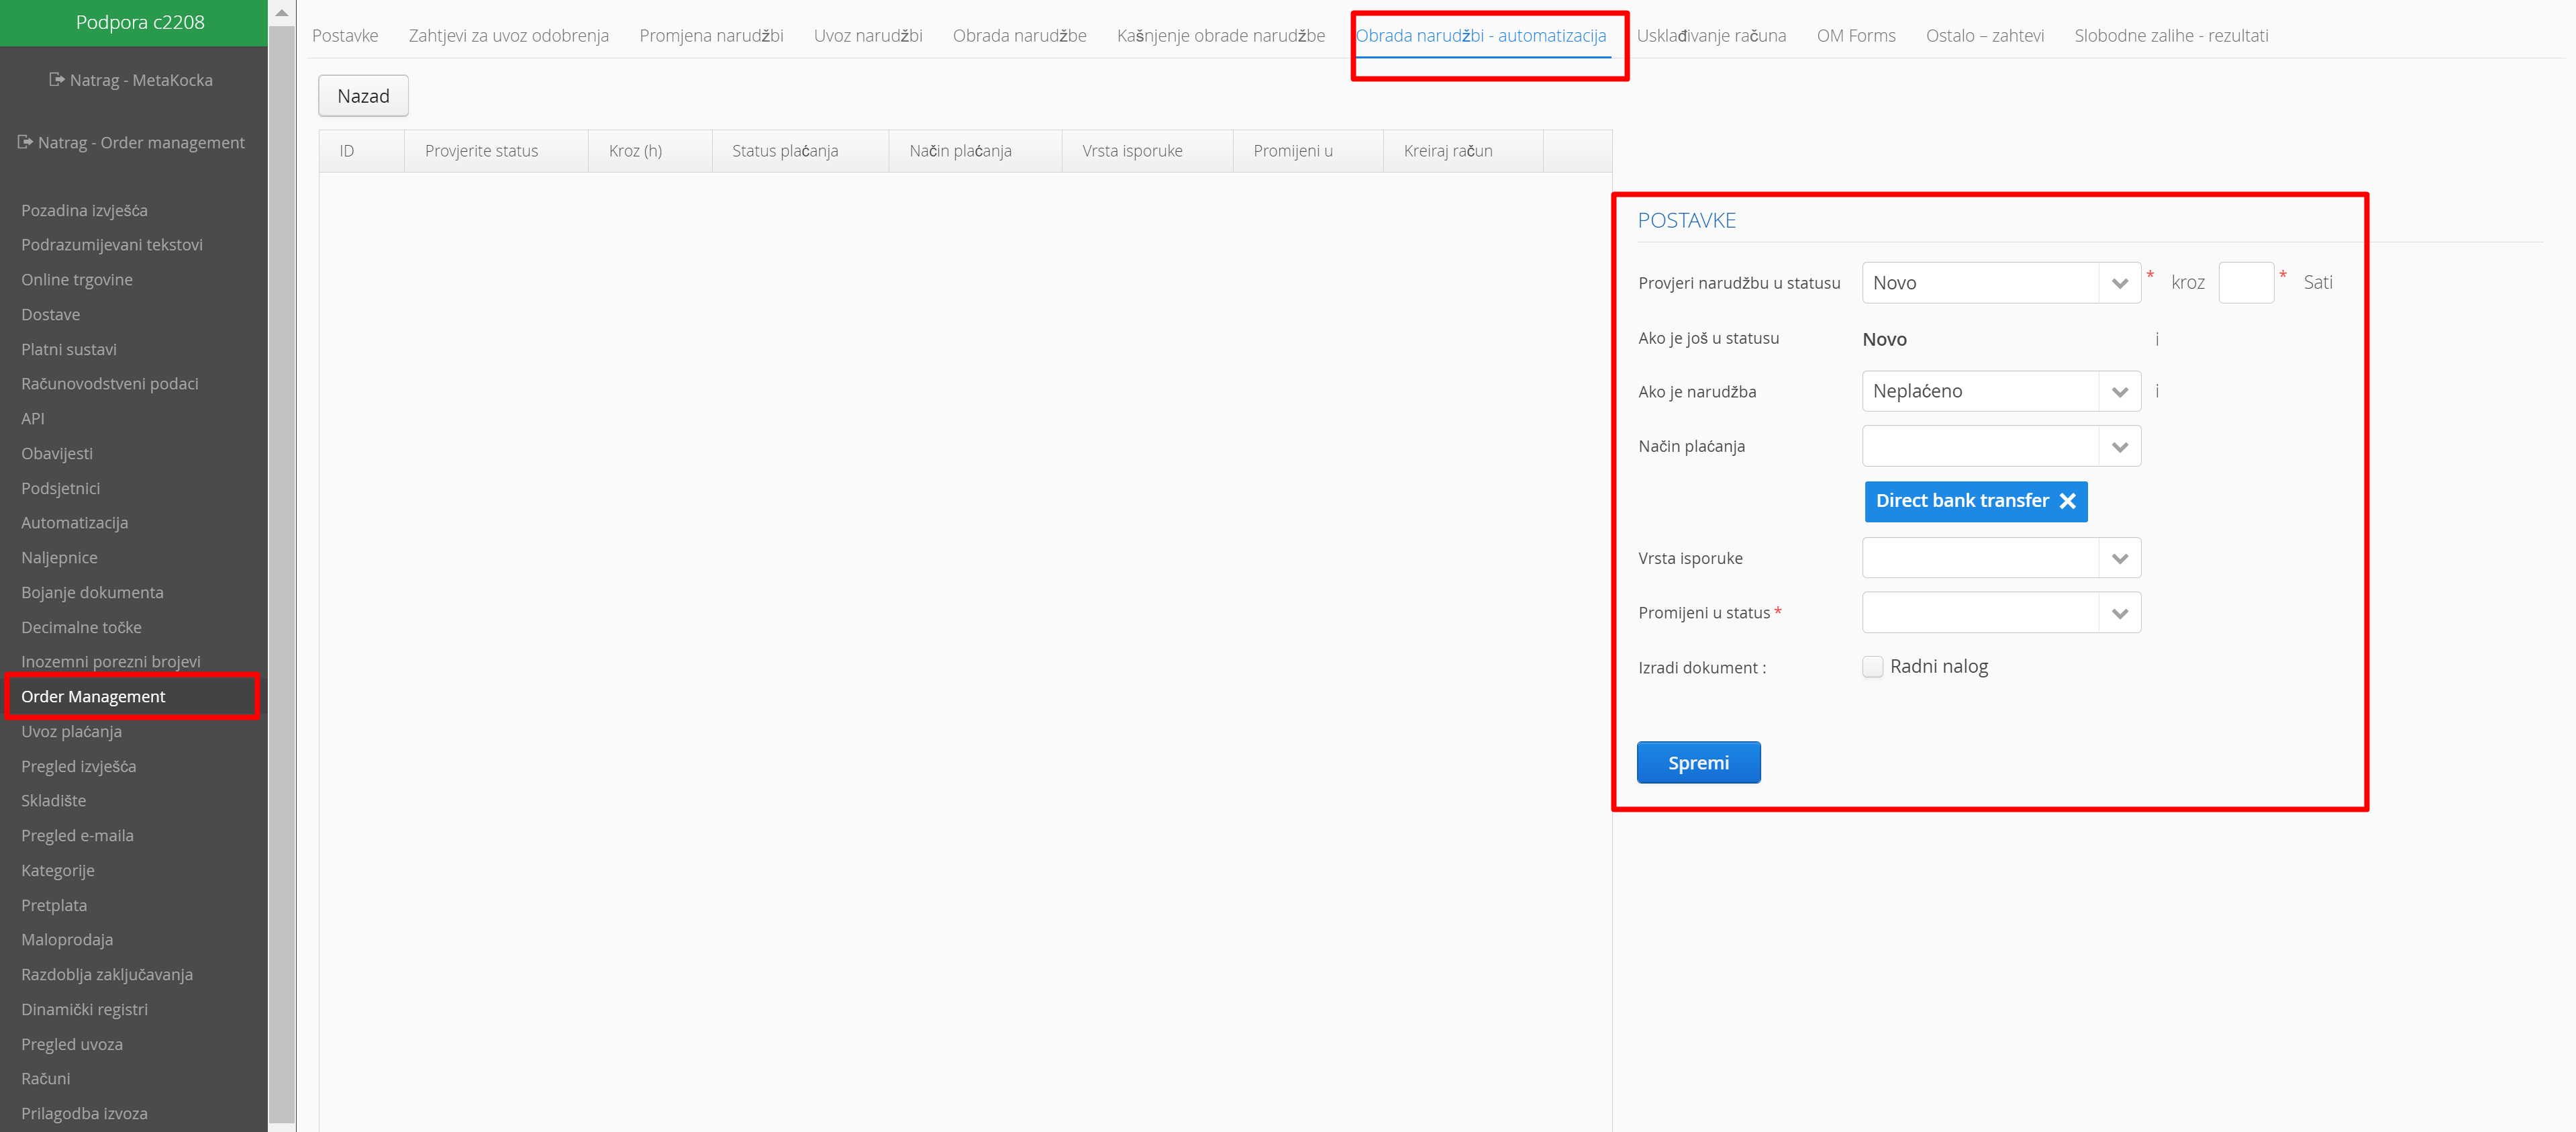
Task: Click the sidebar scroll up arrow
Action: (282, 13)
